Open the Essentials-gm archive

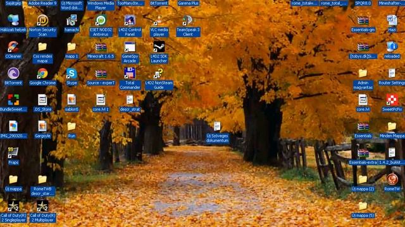coord(363,21)
